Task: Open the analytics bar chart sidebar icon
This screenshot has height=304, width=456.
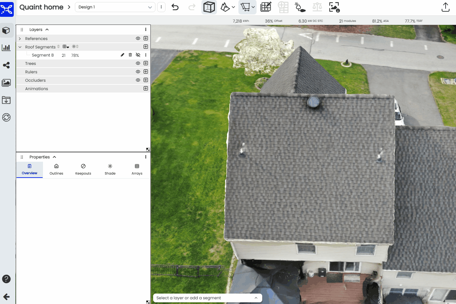Action: click(x=6, y=47)
